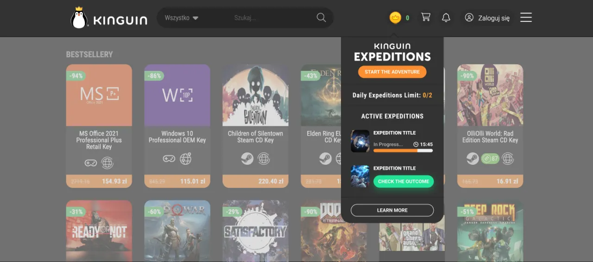Click Steam icon on Children of Silentown card
593x262 pixels.
[247, 159]
